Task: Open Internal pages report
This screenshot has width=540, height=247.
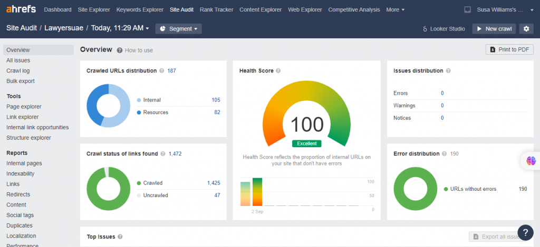Action: (24, 163)
